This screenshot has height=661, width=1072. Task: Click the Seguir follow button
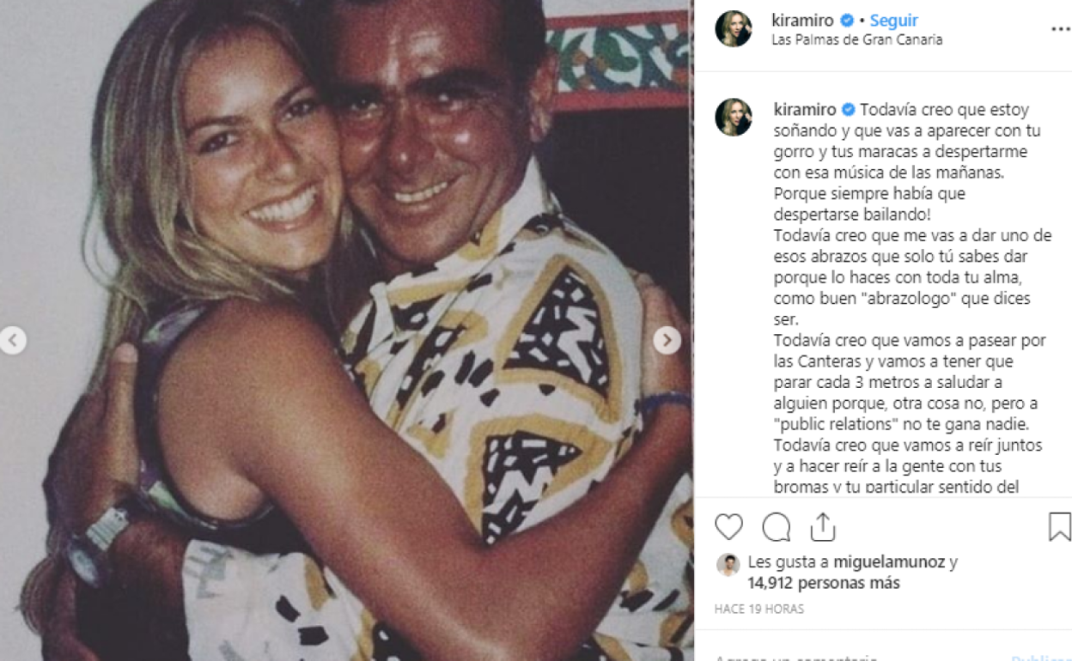pos(893,21)
